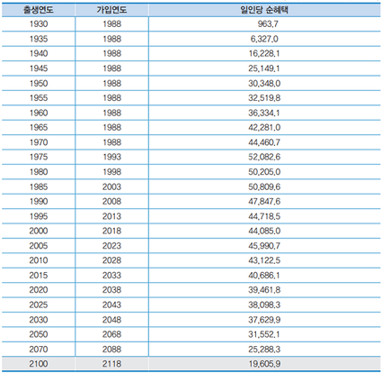Select join year cell 2033
Screen dimensions: 382x373
111,275
